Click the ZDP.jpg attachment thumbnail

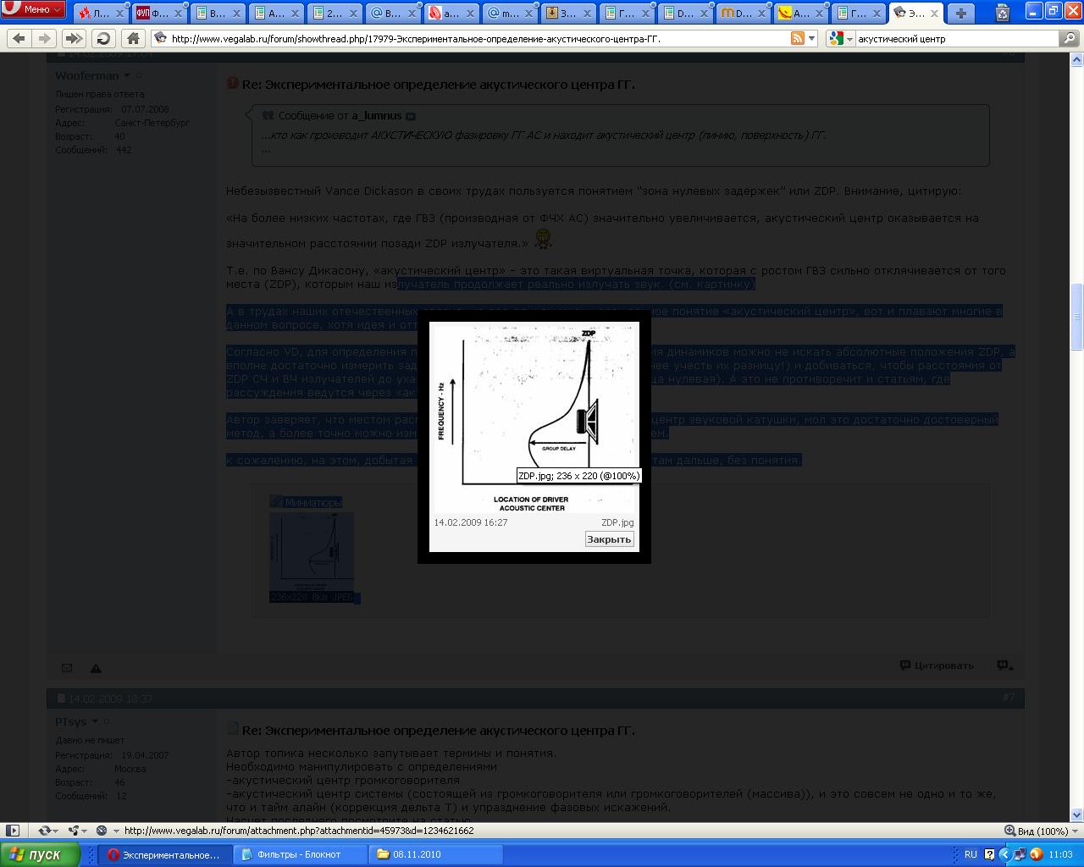pyautogui.click(x=311, y=550)
